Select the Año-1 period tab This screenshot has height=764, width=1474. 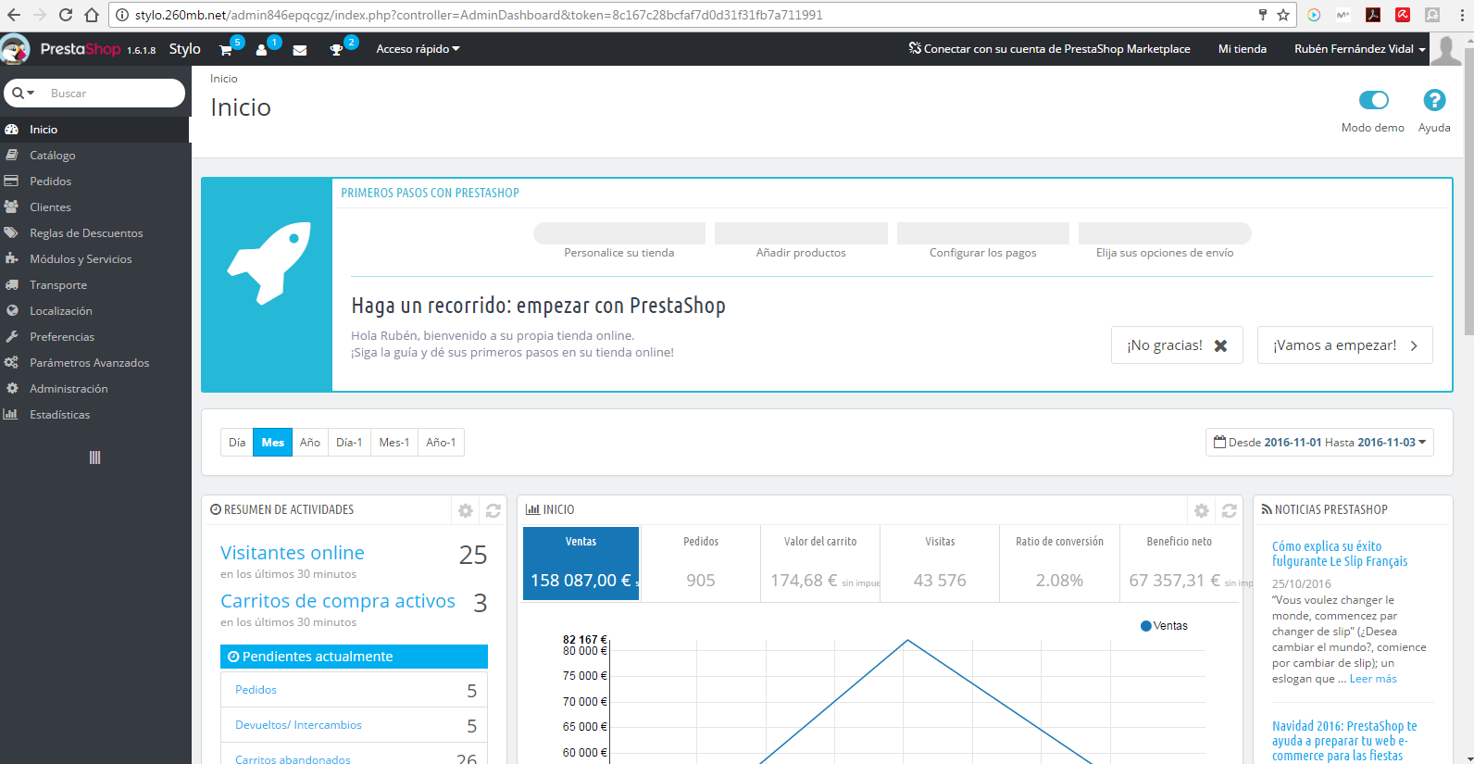[x=442, y=443]
